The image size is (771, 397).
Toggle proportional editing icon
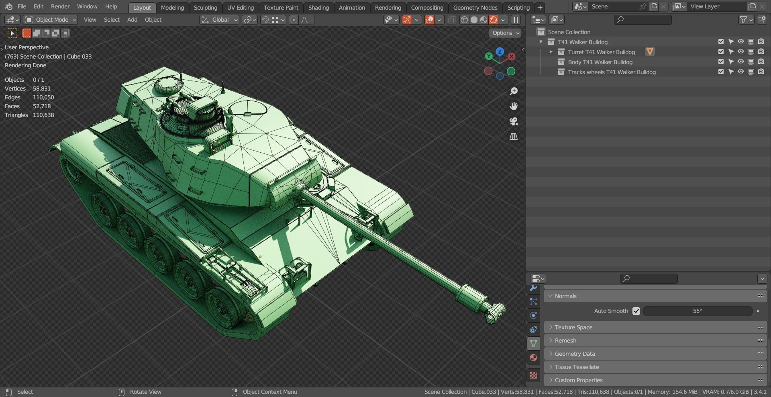pos(294,20)
